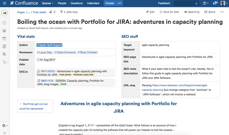The height and width of the screenshot is (135, 229).
Task: Click the Create button
Action: click(110, 3)
